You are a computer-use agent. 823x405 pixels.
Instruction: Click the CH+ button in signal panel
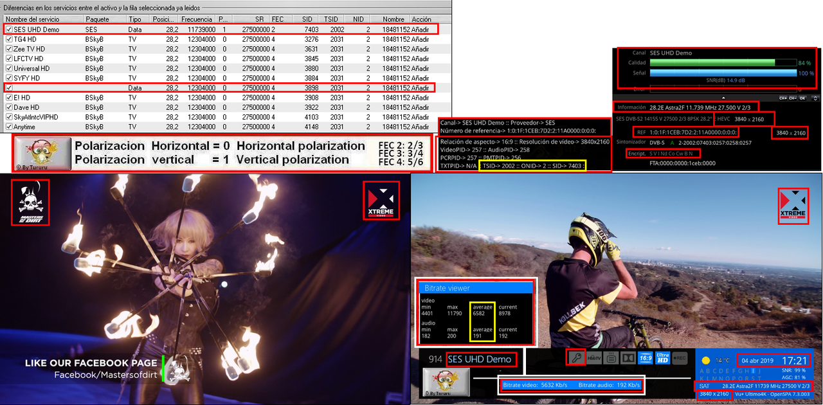(x=783, y=98)
